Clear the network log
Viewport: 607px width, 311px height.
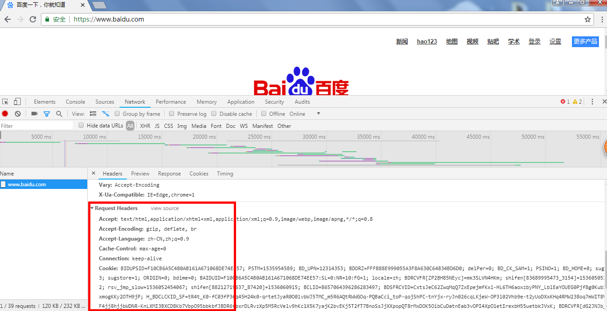pyautogui.click(x=18, y=114)
